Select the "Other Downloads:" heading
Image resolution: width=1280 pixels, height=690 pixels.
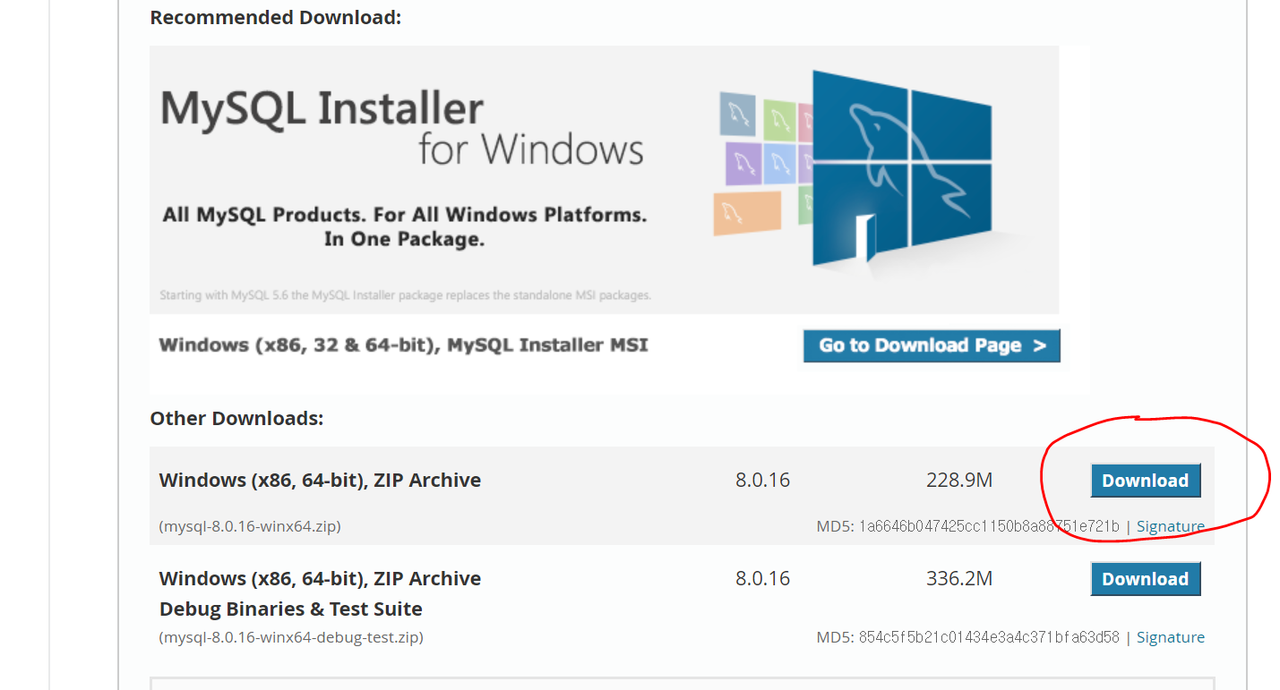236,418
